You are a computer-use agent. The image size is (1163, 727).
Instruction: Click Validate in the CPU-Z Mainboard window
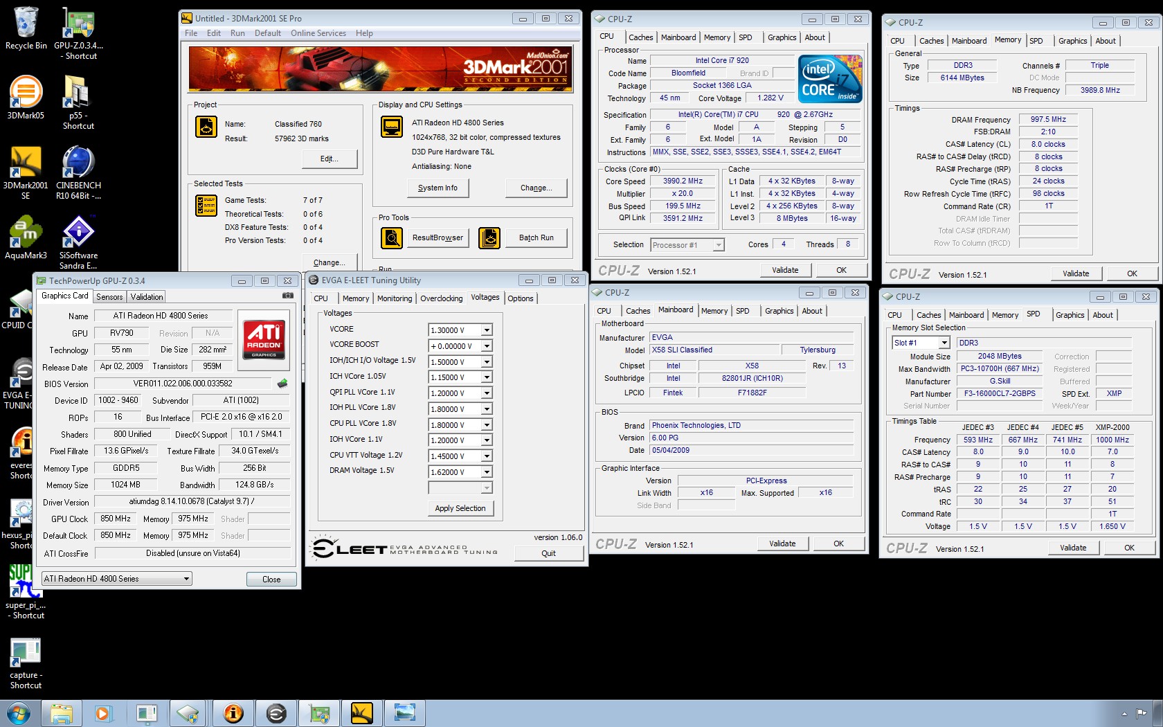point(782,544)
